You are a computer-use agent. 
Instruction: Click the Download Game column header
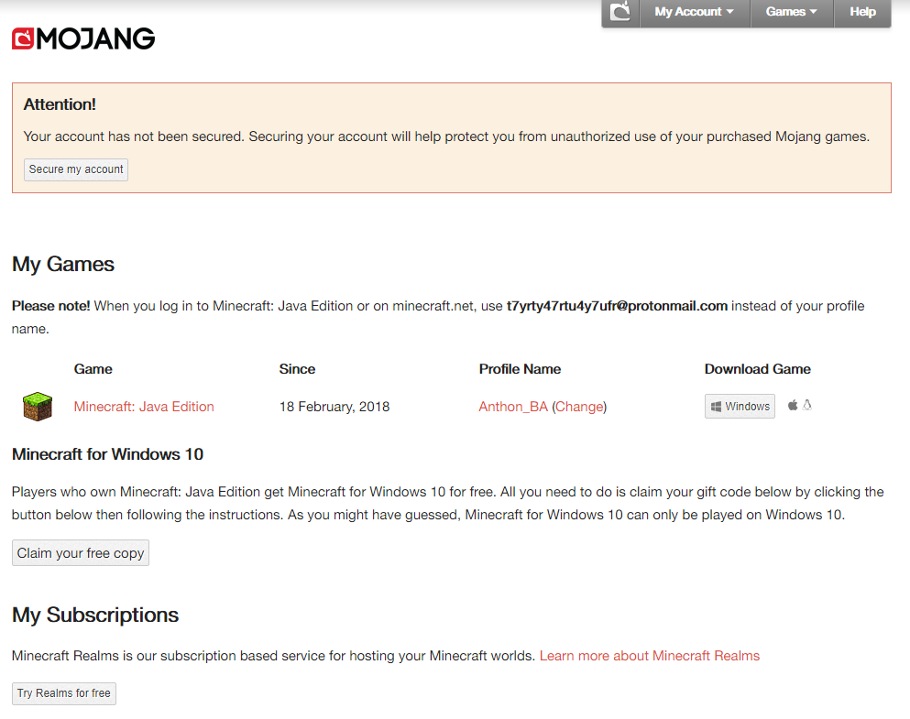pyautogui.click(x=757, y=369)
